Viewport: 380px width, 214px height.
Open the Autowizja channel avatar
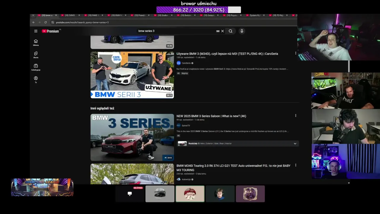pos(178,179)
